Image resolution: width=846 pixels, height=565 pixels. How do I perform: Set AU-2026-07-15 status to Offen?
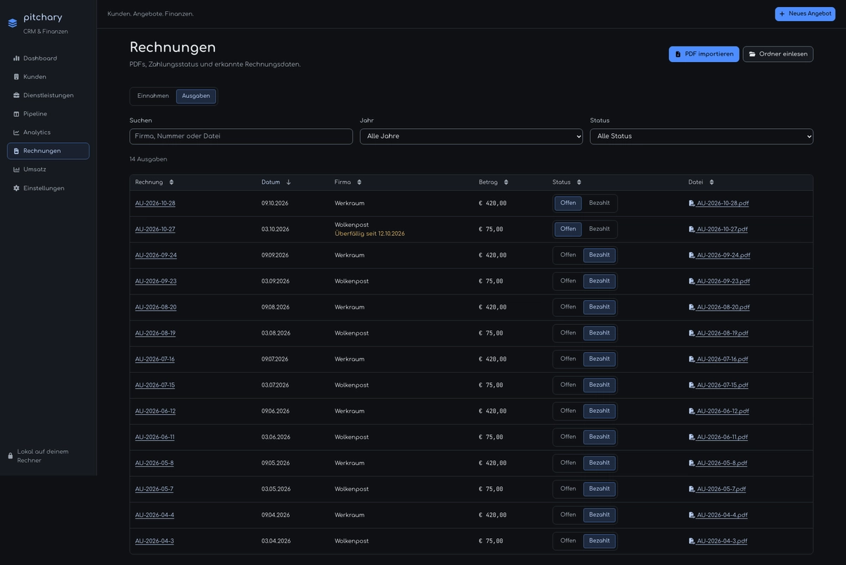pos(568,385)
